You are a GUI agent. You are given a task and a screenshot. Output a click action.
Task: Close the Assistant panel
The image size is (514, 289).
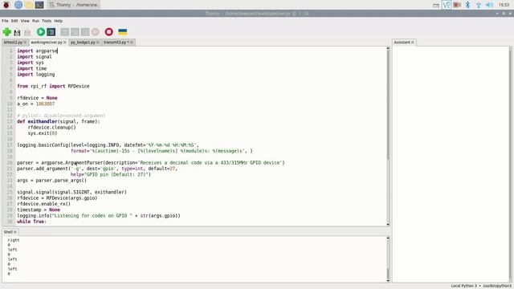click(413, 43)
